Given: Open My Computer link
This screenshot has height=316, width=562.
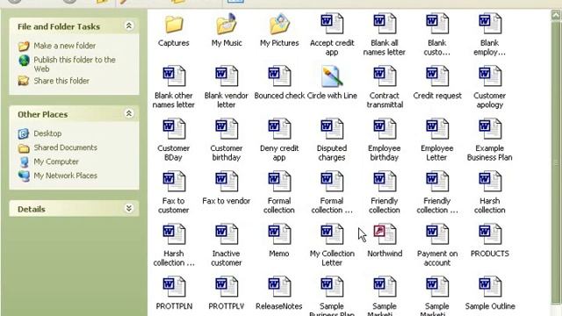Looking at the screenshot, I should (56, 162).
